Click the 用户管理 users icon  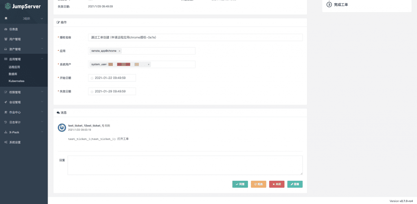tap(6, 39)
